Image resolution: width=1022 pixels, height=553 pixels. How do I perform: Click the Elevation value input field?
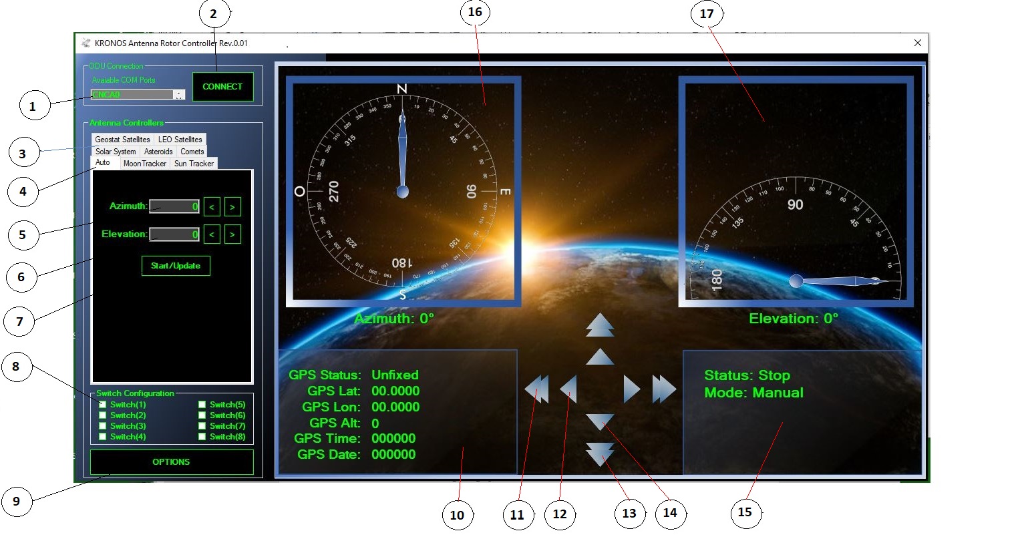tap(174, 234)
